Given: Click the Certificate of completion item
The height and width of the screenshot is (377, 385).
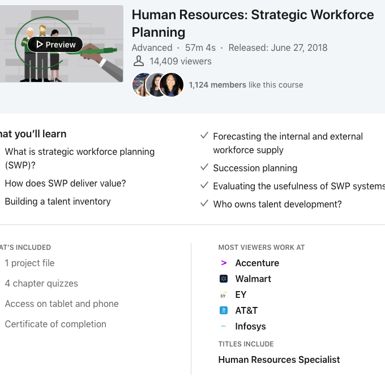Looking at the screenshot, I should pyautogui.click(x=55, y=324).
